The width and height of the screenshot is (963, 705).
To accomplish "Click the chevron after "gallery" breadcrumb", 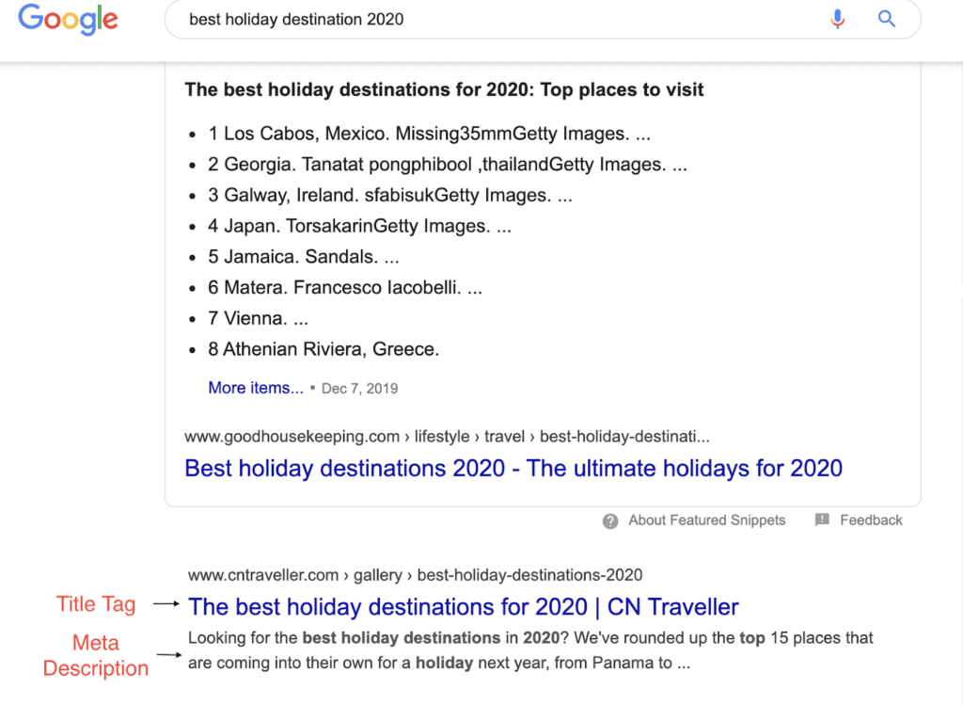I will point(406,575).
